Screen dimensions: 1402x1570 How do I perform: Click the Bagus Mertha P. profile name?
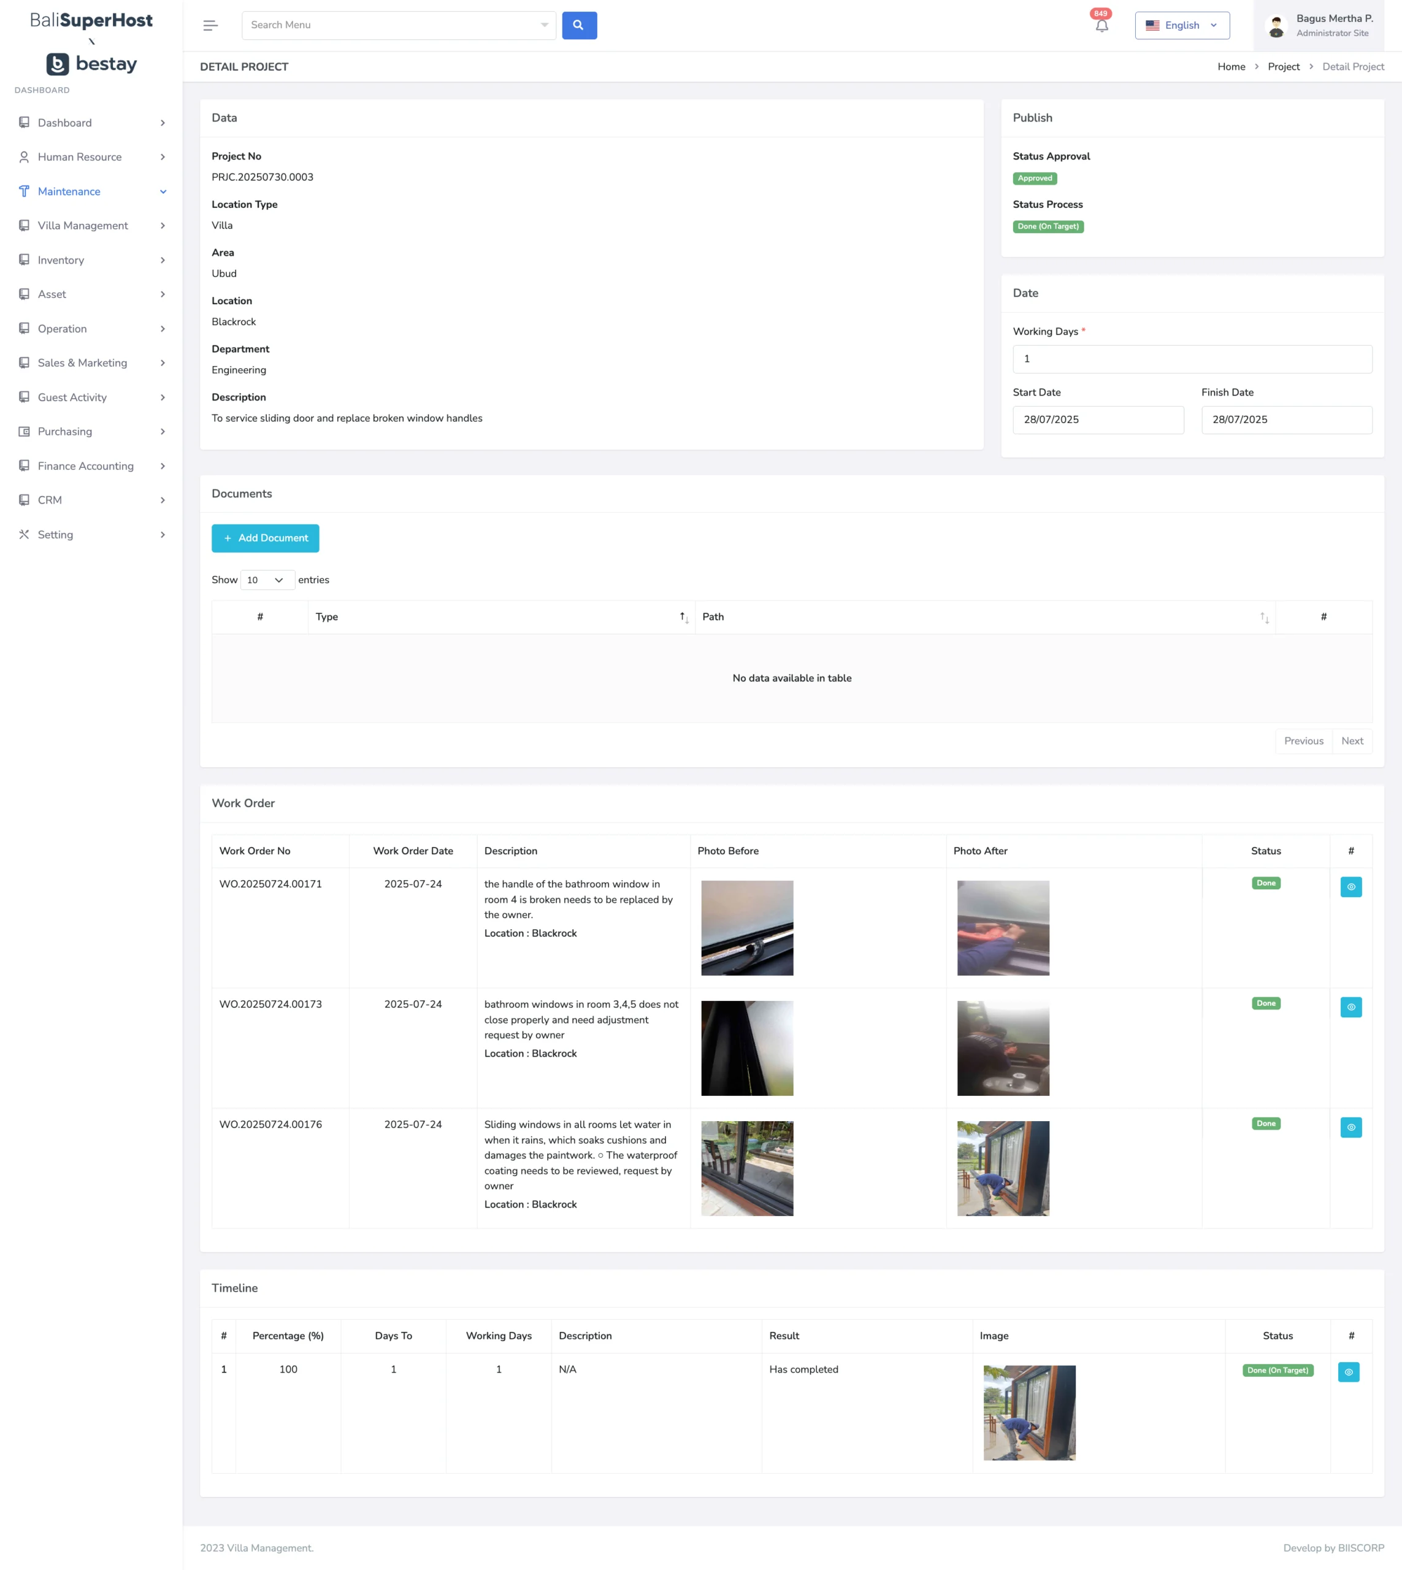[x=1334, y=18]
